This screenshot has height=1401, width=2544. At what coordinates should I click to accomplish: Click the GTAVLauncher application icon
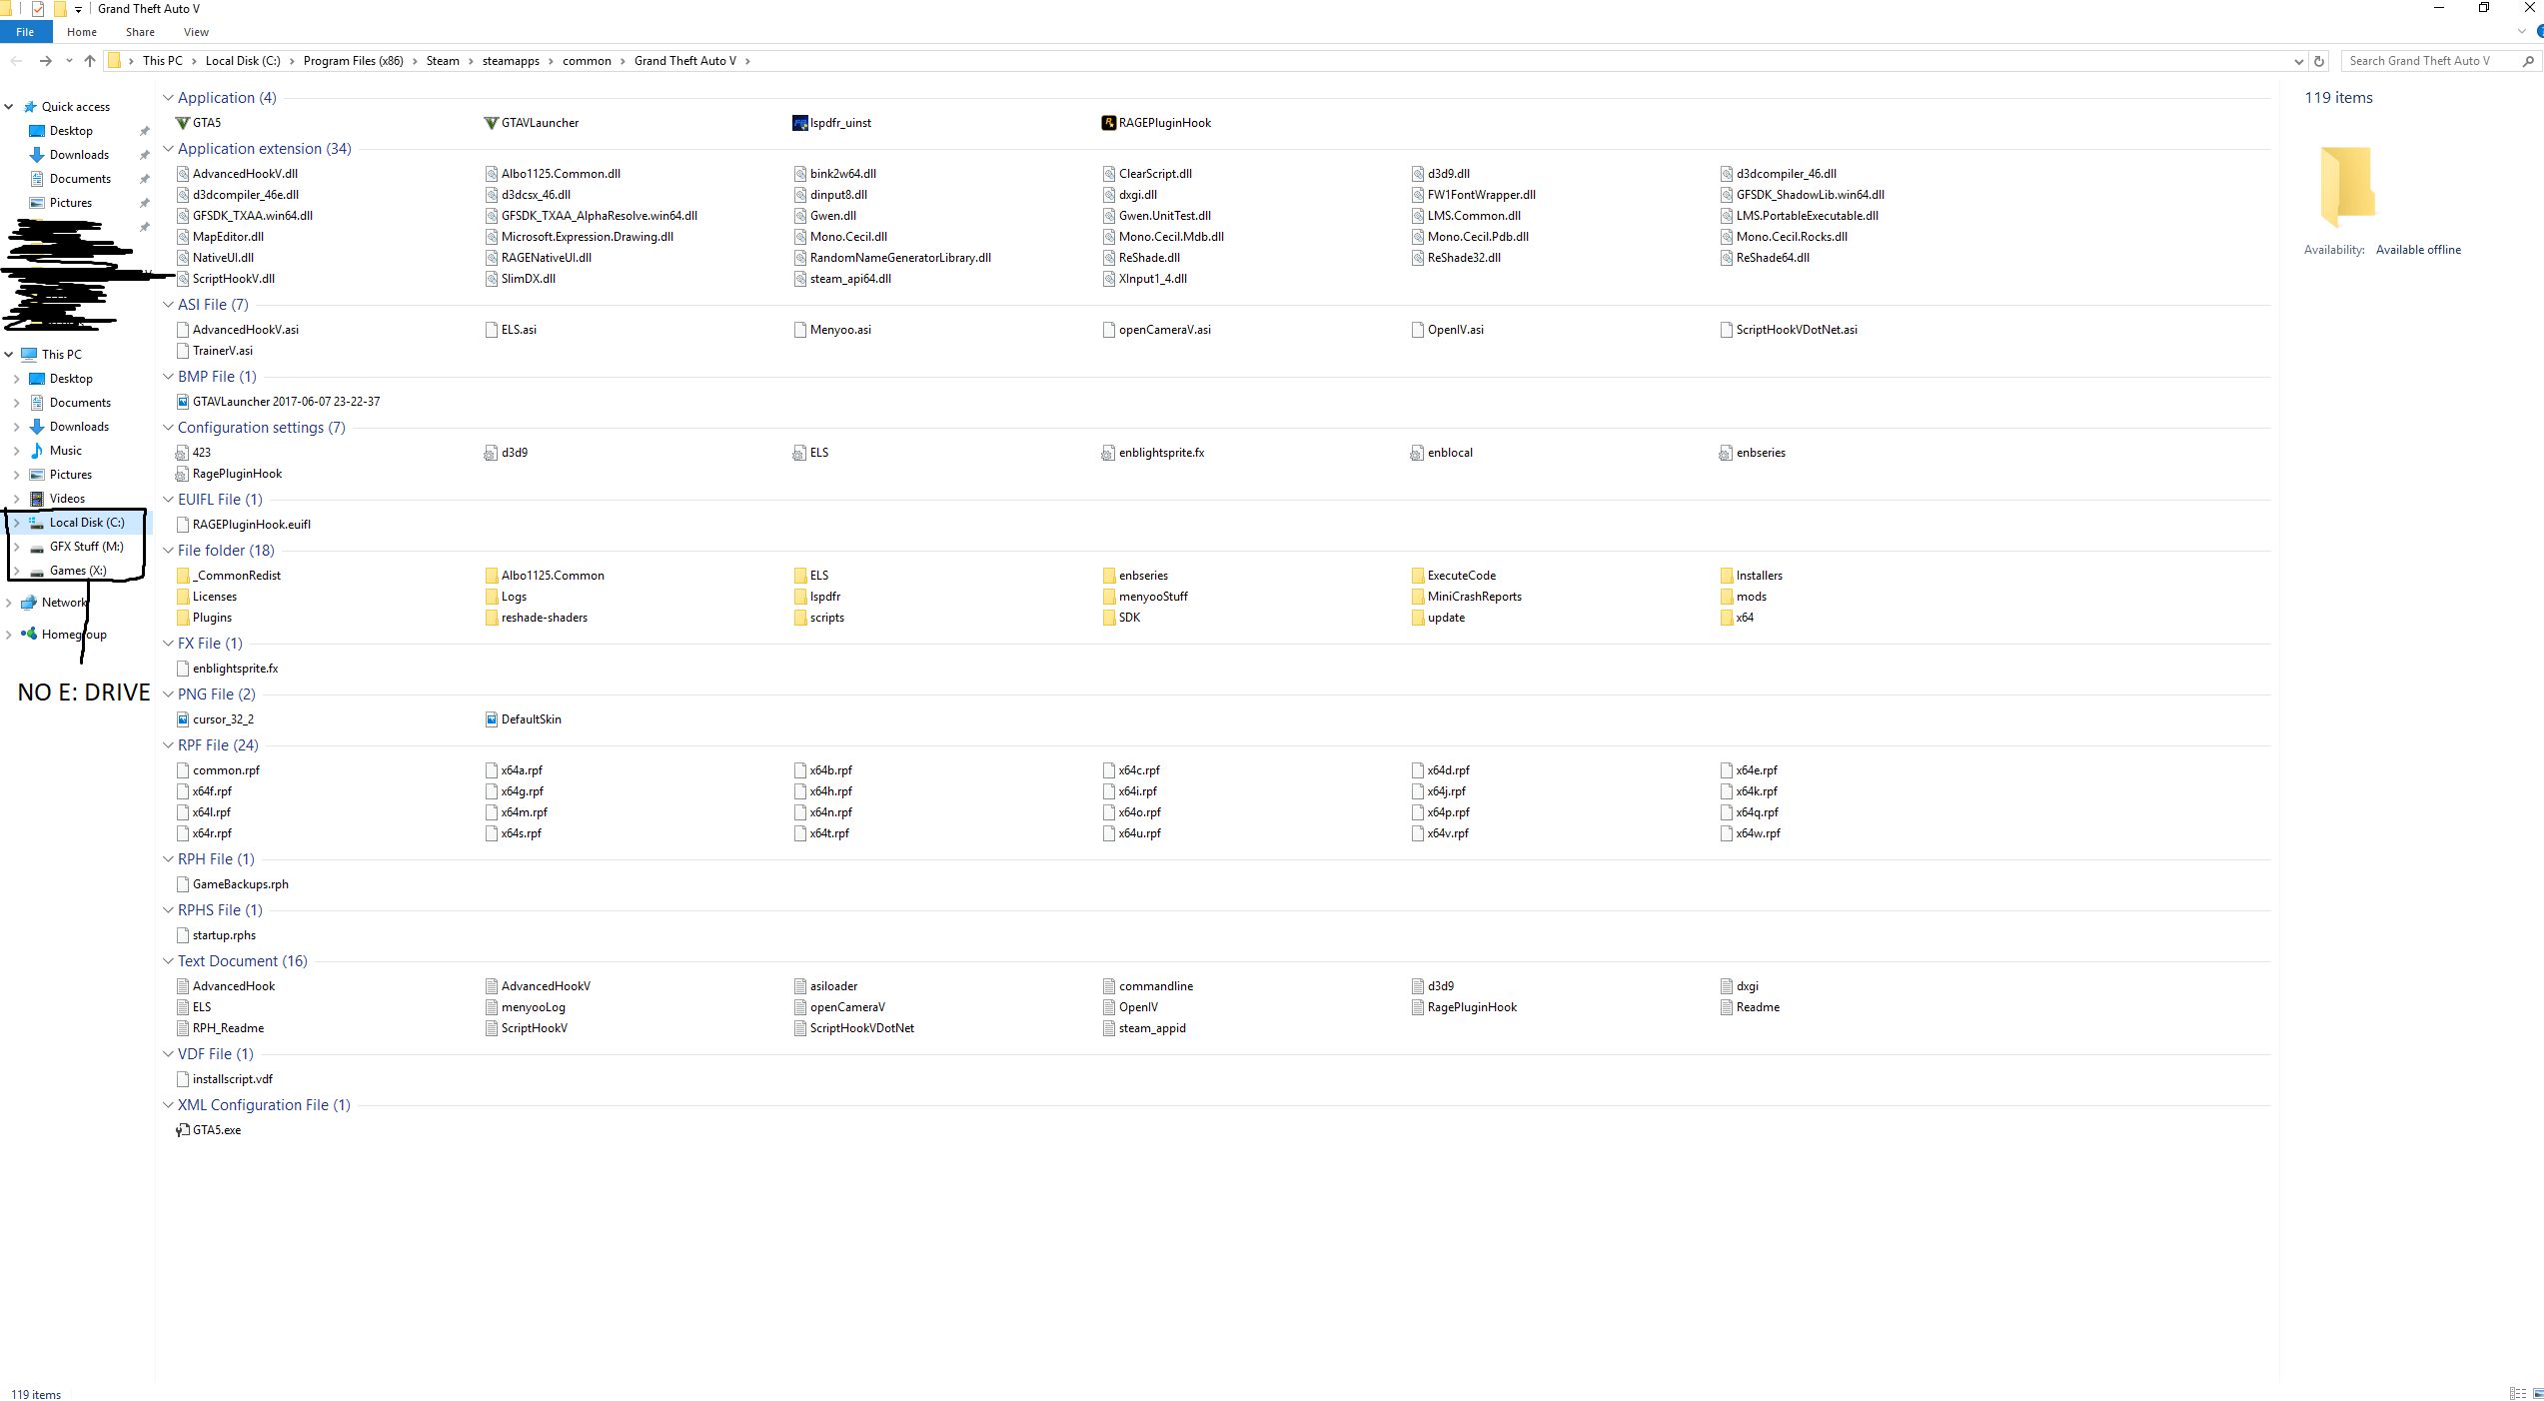pyautogui.click(x=491, y=123)
